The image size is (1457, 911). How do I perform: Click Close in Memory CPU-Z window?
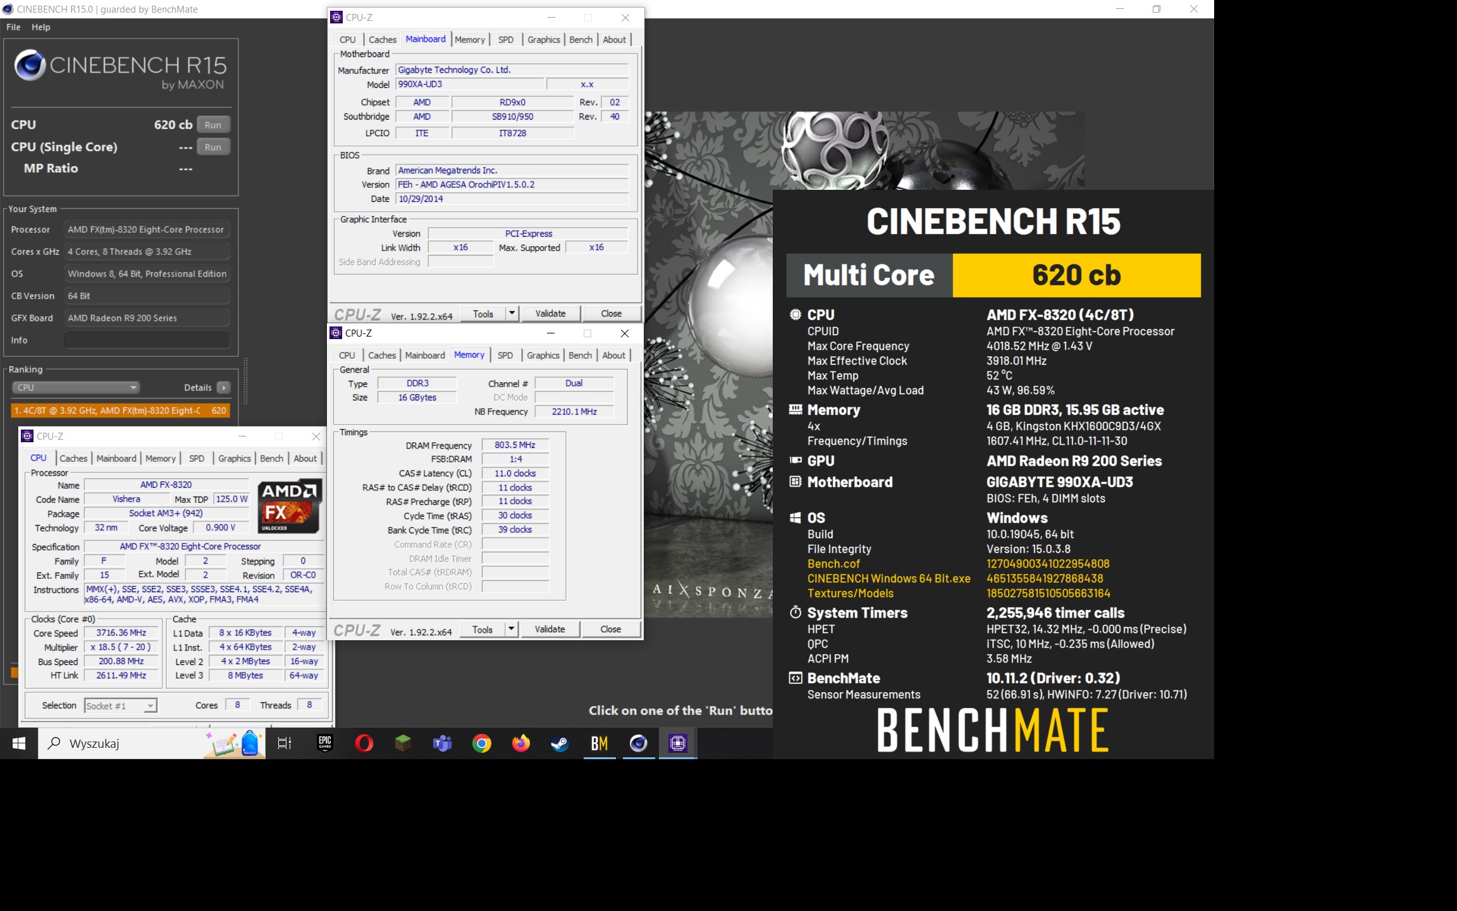[610, 629]
